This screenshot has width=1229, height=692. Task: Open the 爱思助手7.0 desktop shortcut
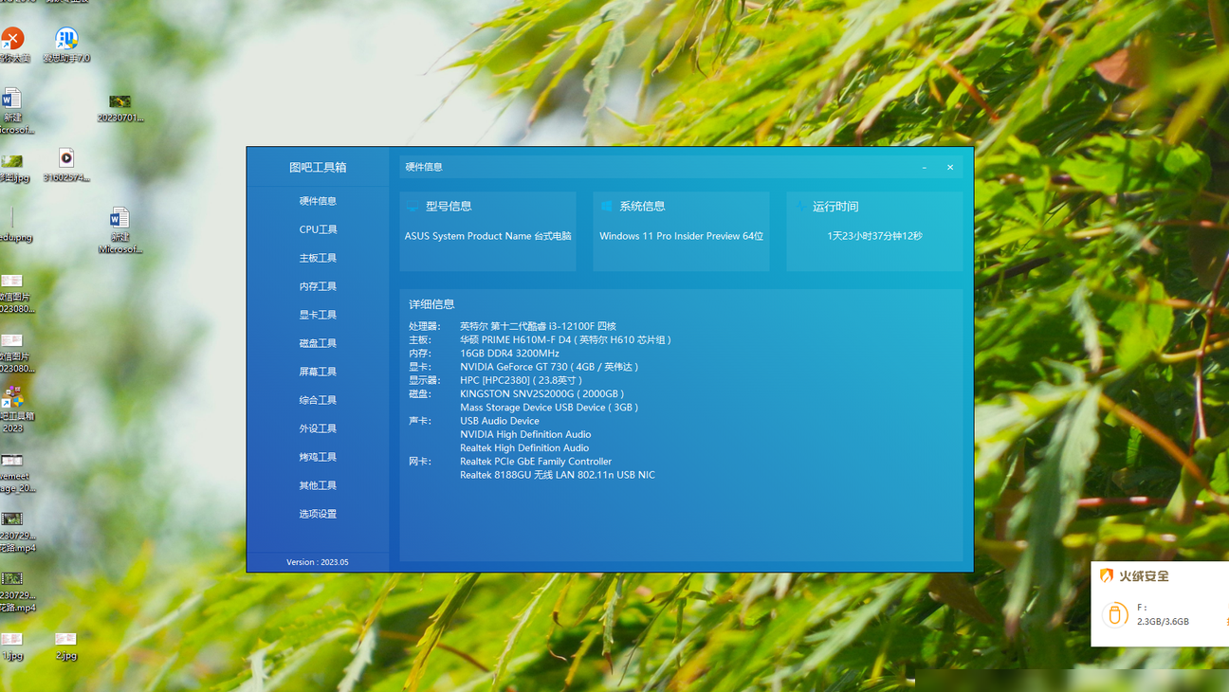point(66,44)
